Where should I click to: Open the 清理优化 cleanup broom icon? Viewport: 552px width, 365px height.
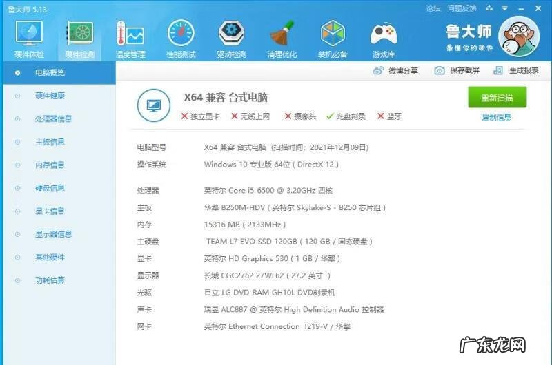[282, 39]
